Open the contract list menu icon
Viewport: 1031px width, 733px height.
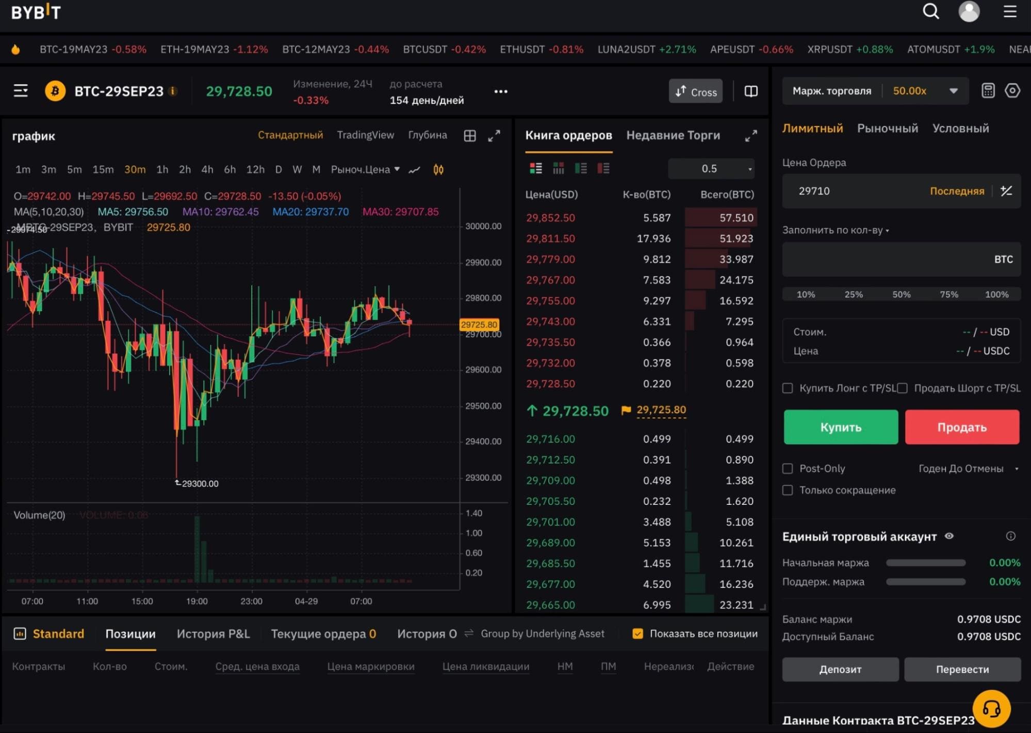pos(21,91)
